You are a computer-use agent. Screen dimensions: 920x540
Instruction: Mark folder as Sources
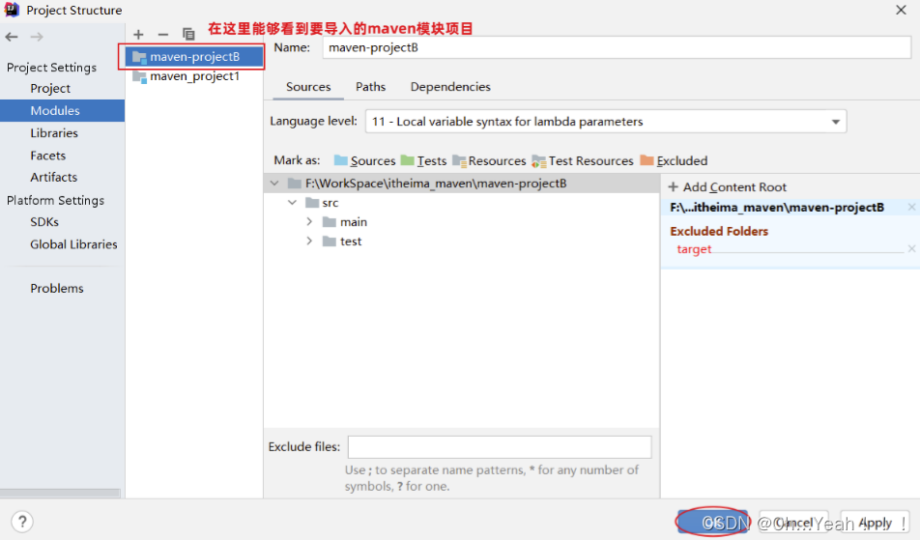click(365, 160)
